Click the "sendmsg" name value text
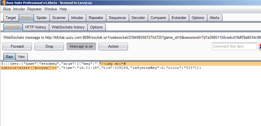The height and width of the screenshot is (126, 261). tap(49, 64)
